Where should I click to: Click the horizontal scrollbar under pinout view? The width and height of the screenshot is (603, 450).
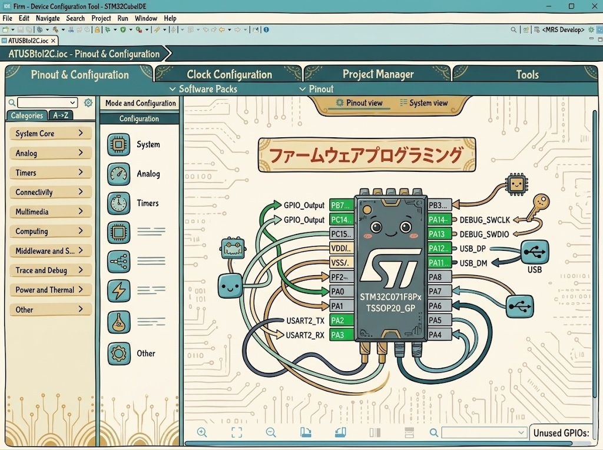pos(379,444)
